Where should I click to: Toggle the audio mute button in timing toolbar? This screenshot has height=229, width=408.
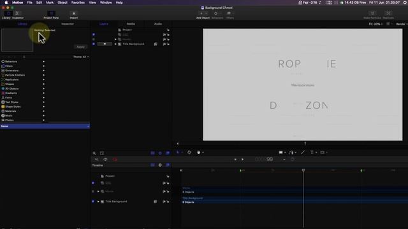(96, 160)
